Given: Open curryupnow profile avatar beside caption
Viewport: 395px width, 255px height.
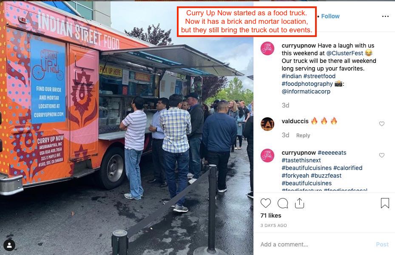Looking at the screenshot, I should pyautogui.click(x=267, y=48).
